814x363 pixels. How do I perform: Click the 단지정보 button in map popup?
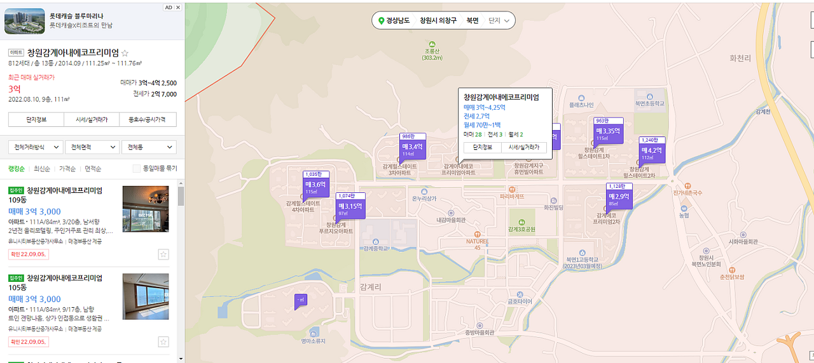[x=482, y=147]
